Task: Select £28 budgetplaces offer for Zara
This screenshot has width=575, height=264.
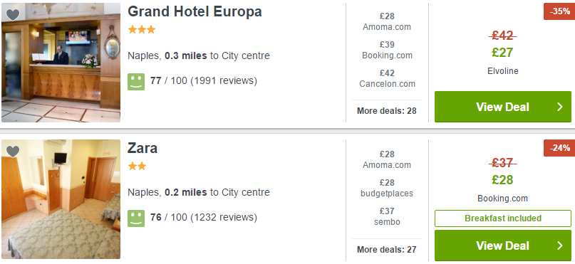Action: pos(387,188)
